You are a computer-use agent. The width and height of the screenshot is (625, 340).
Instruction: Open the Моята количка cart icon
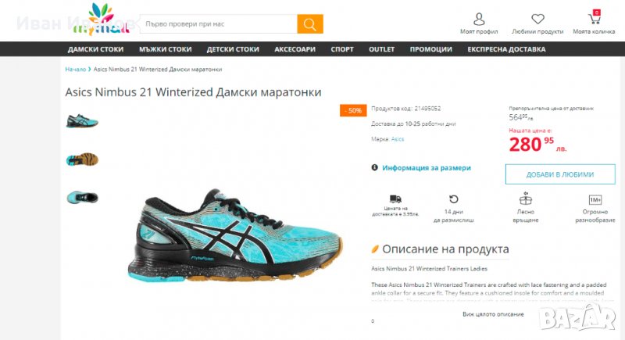tap(594, 17)
